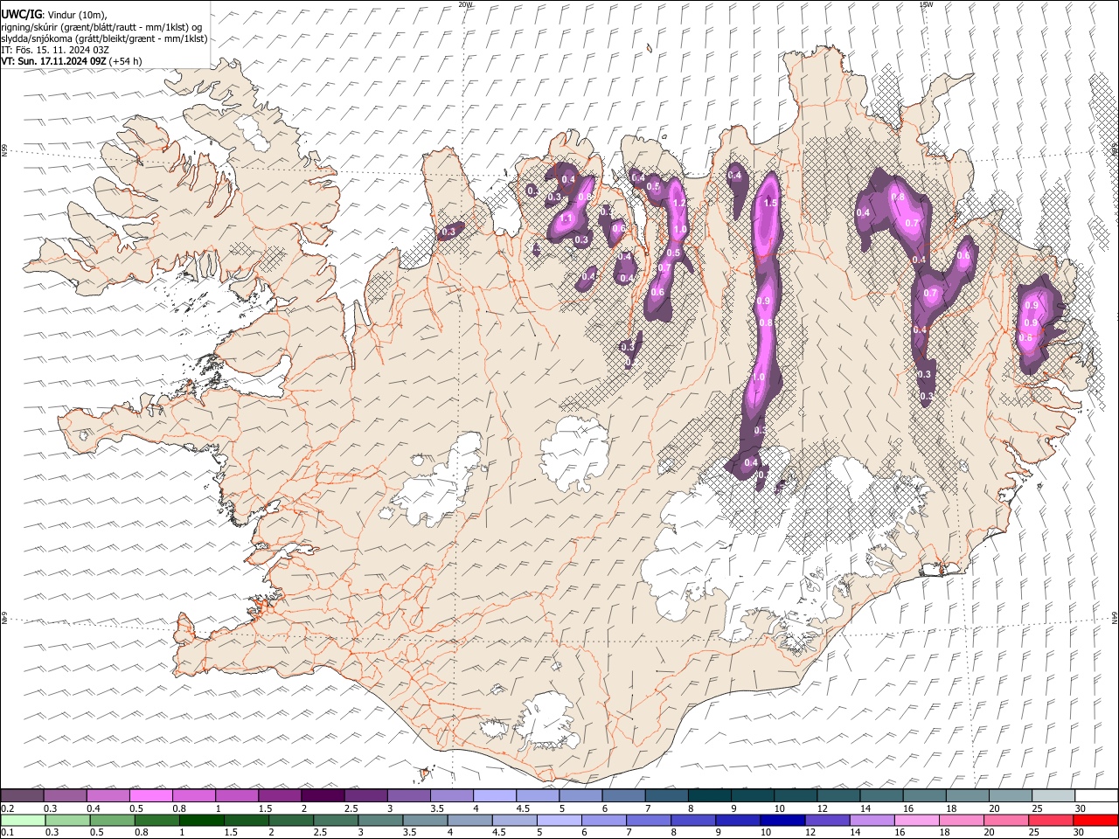Screen dimensions: 1119x839
Task: Select bottom-row darkest green swatch between 1 and 1.5
Action: (202, 821)
